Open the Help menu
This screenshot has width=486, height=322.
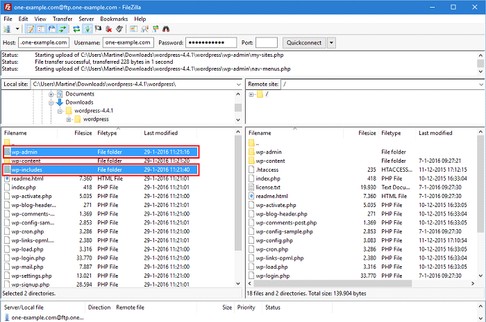[140, 19]
